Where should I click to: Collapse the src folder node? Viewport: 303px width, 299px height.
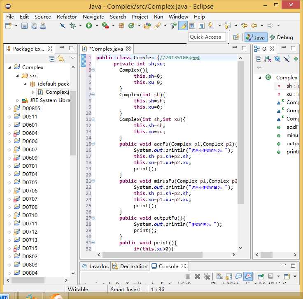click(x=17, y=76)
